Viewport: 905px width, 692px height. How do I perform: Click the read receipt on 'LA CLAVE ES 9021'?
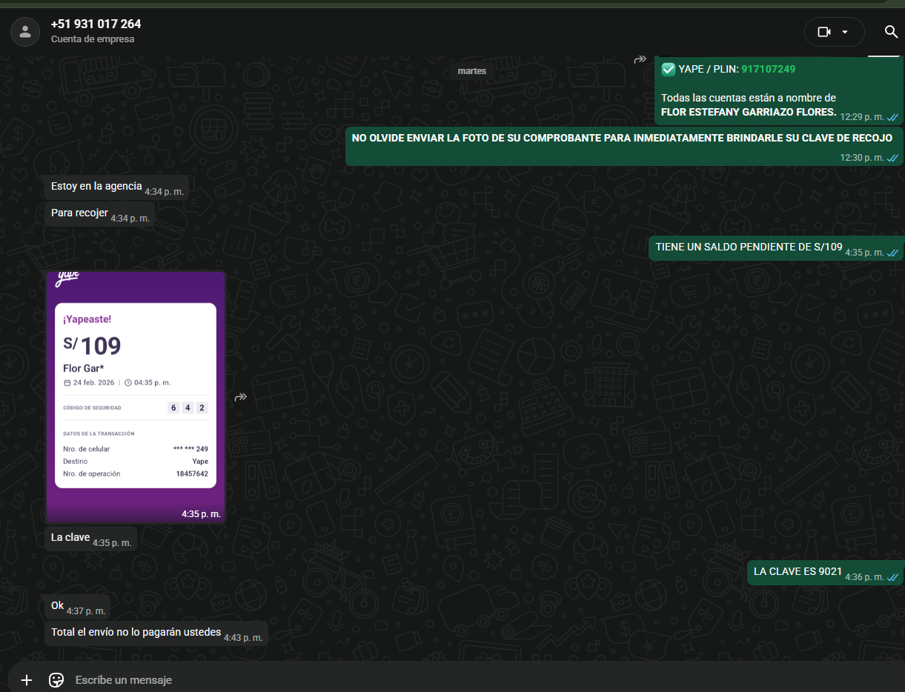coord(892,577)
